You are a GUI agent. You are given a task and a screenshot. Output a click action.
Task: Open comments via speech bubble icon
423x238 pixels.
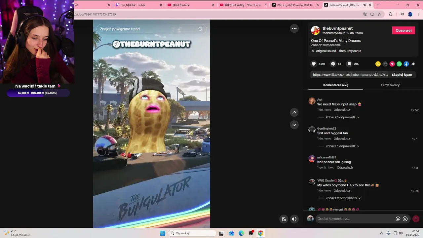tap(333, 64)
